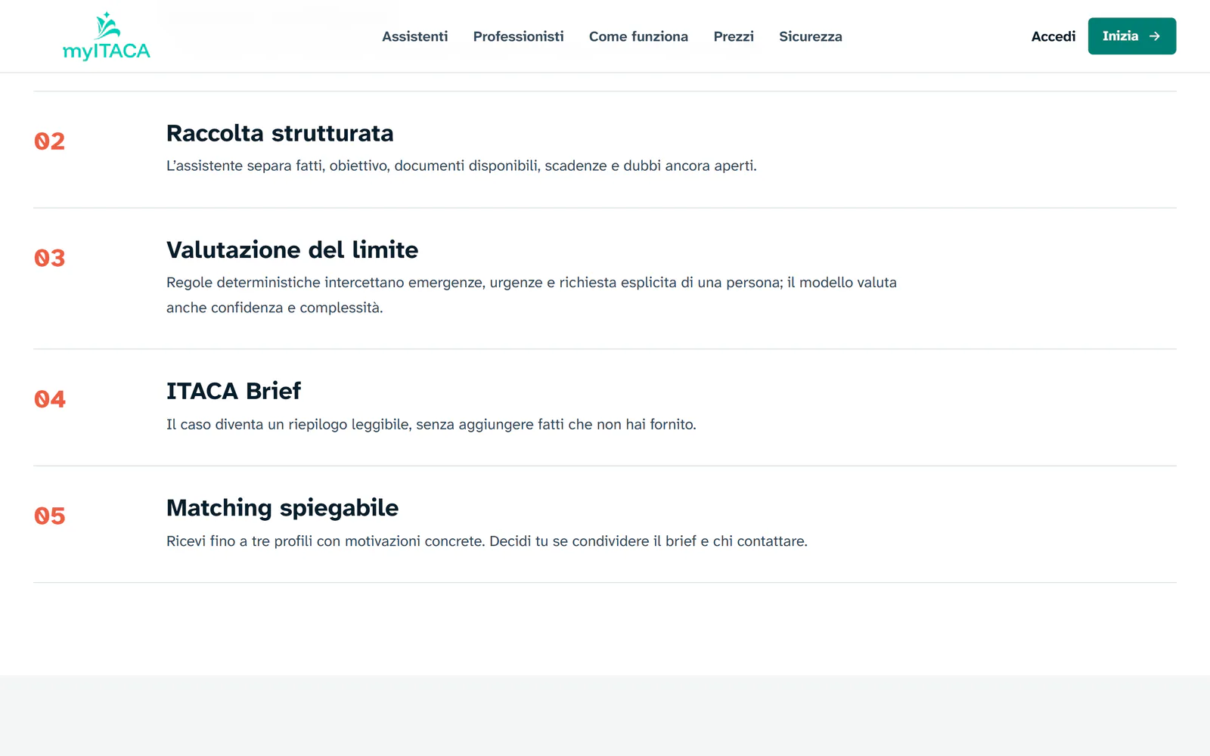The height and width of the screenshot is (756, 1210).
Task: Select the Raccolta strutturata heading
Action: (280, 133)
